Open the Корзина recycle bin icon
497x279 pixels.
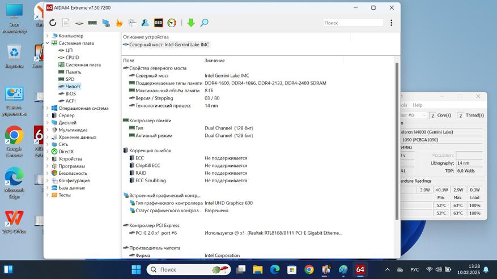pyautogui.click(x=14, y=57)
